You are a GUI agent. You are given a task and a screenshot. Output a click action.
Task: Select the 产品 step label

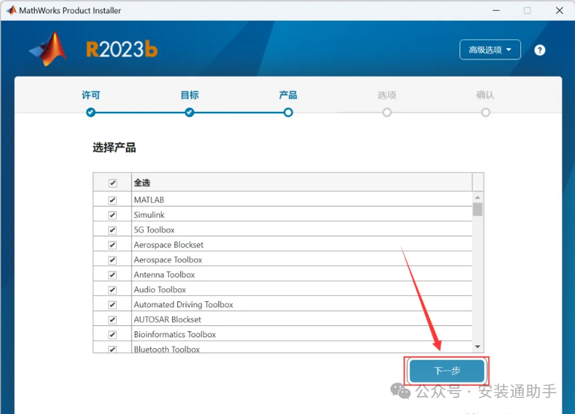click(288, 95)
